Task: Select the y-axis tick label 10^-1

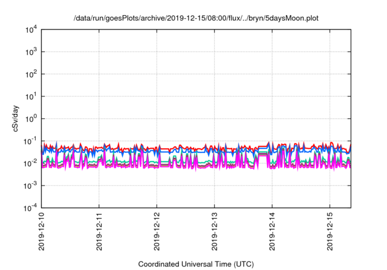Action: [30, 141]
